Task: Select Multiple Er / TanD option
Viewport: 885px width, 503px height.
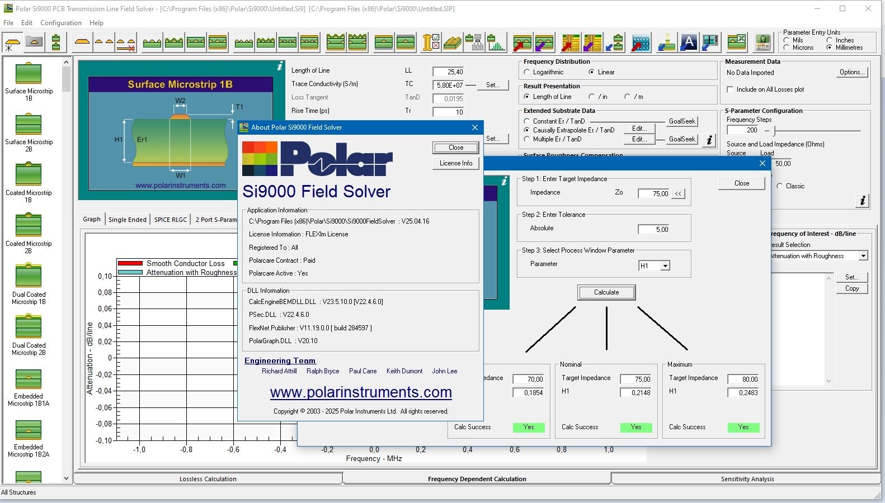Action: point(553,139)
